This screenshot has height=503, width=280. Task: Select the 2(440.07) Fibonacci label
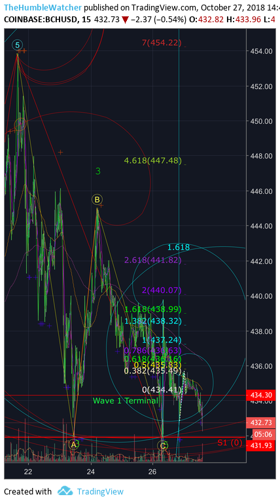tap(162, 290)
